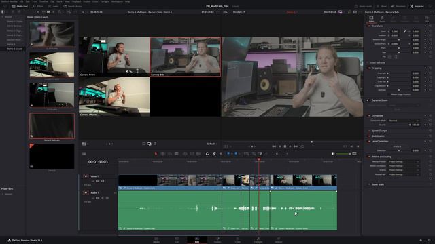Toggle Loop playback icon
Viewport: 435px width, 244px height.
(x=302, y=146)
